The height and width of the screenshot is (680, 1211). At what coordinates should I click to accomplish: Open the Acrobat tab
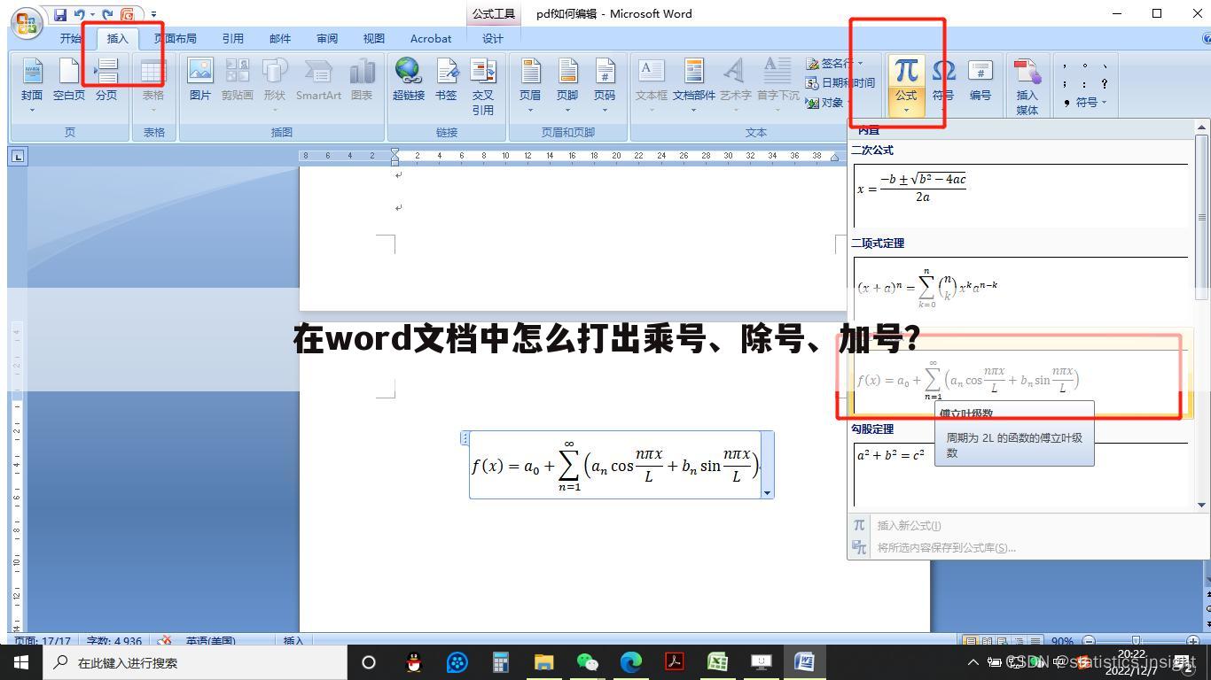click(x=431, y=38)
